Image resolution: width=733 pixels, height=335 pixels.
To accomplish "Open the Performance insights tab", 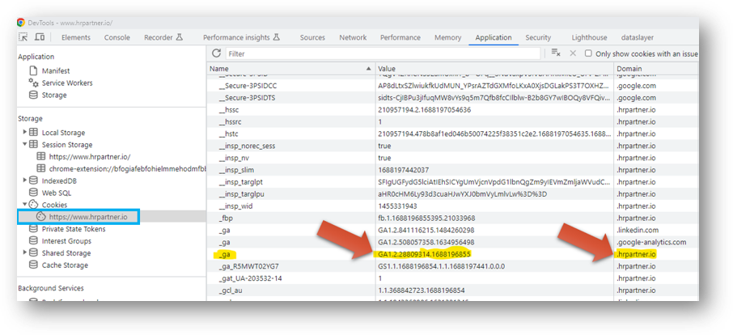I will (x=241, y=37).
